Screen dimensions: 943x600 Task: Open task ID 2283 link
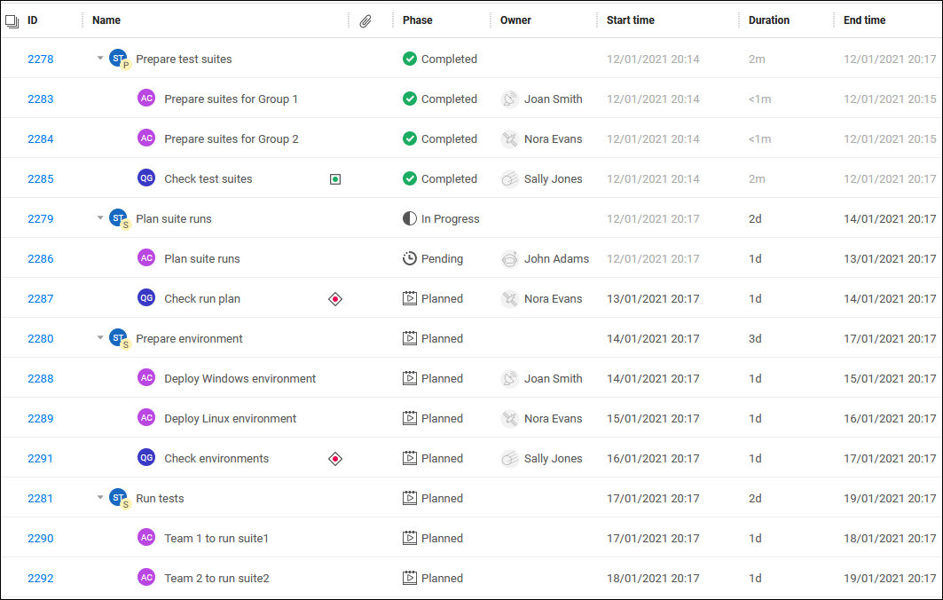41,99
